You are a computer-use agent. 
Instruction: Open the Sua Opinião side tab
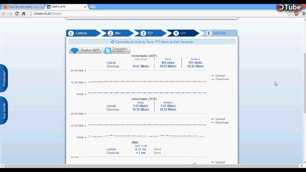tap(4, 110)
